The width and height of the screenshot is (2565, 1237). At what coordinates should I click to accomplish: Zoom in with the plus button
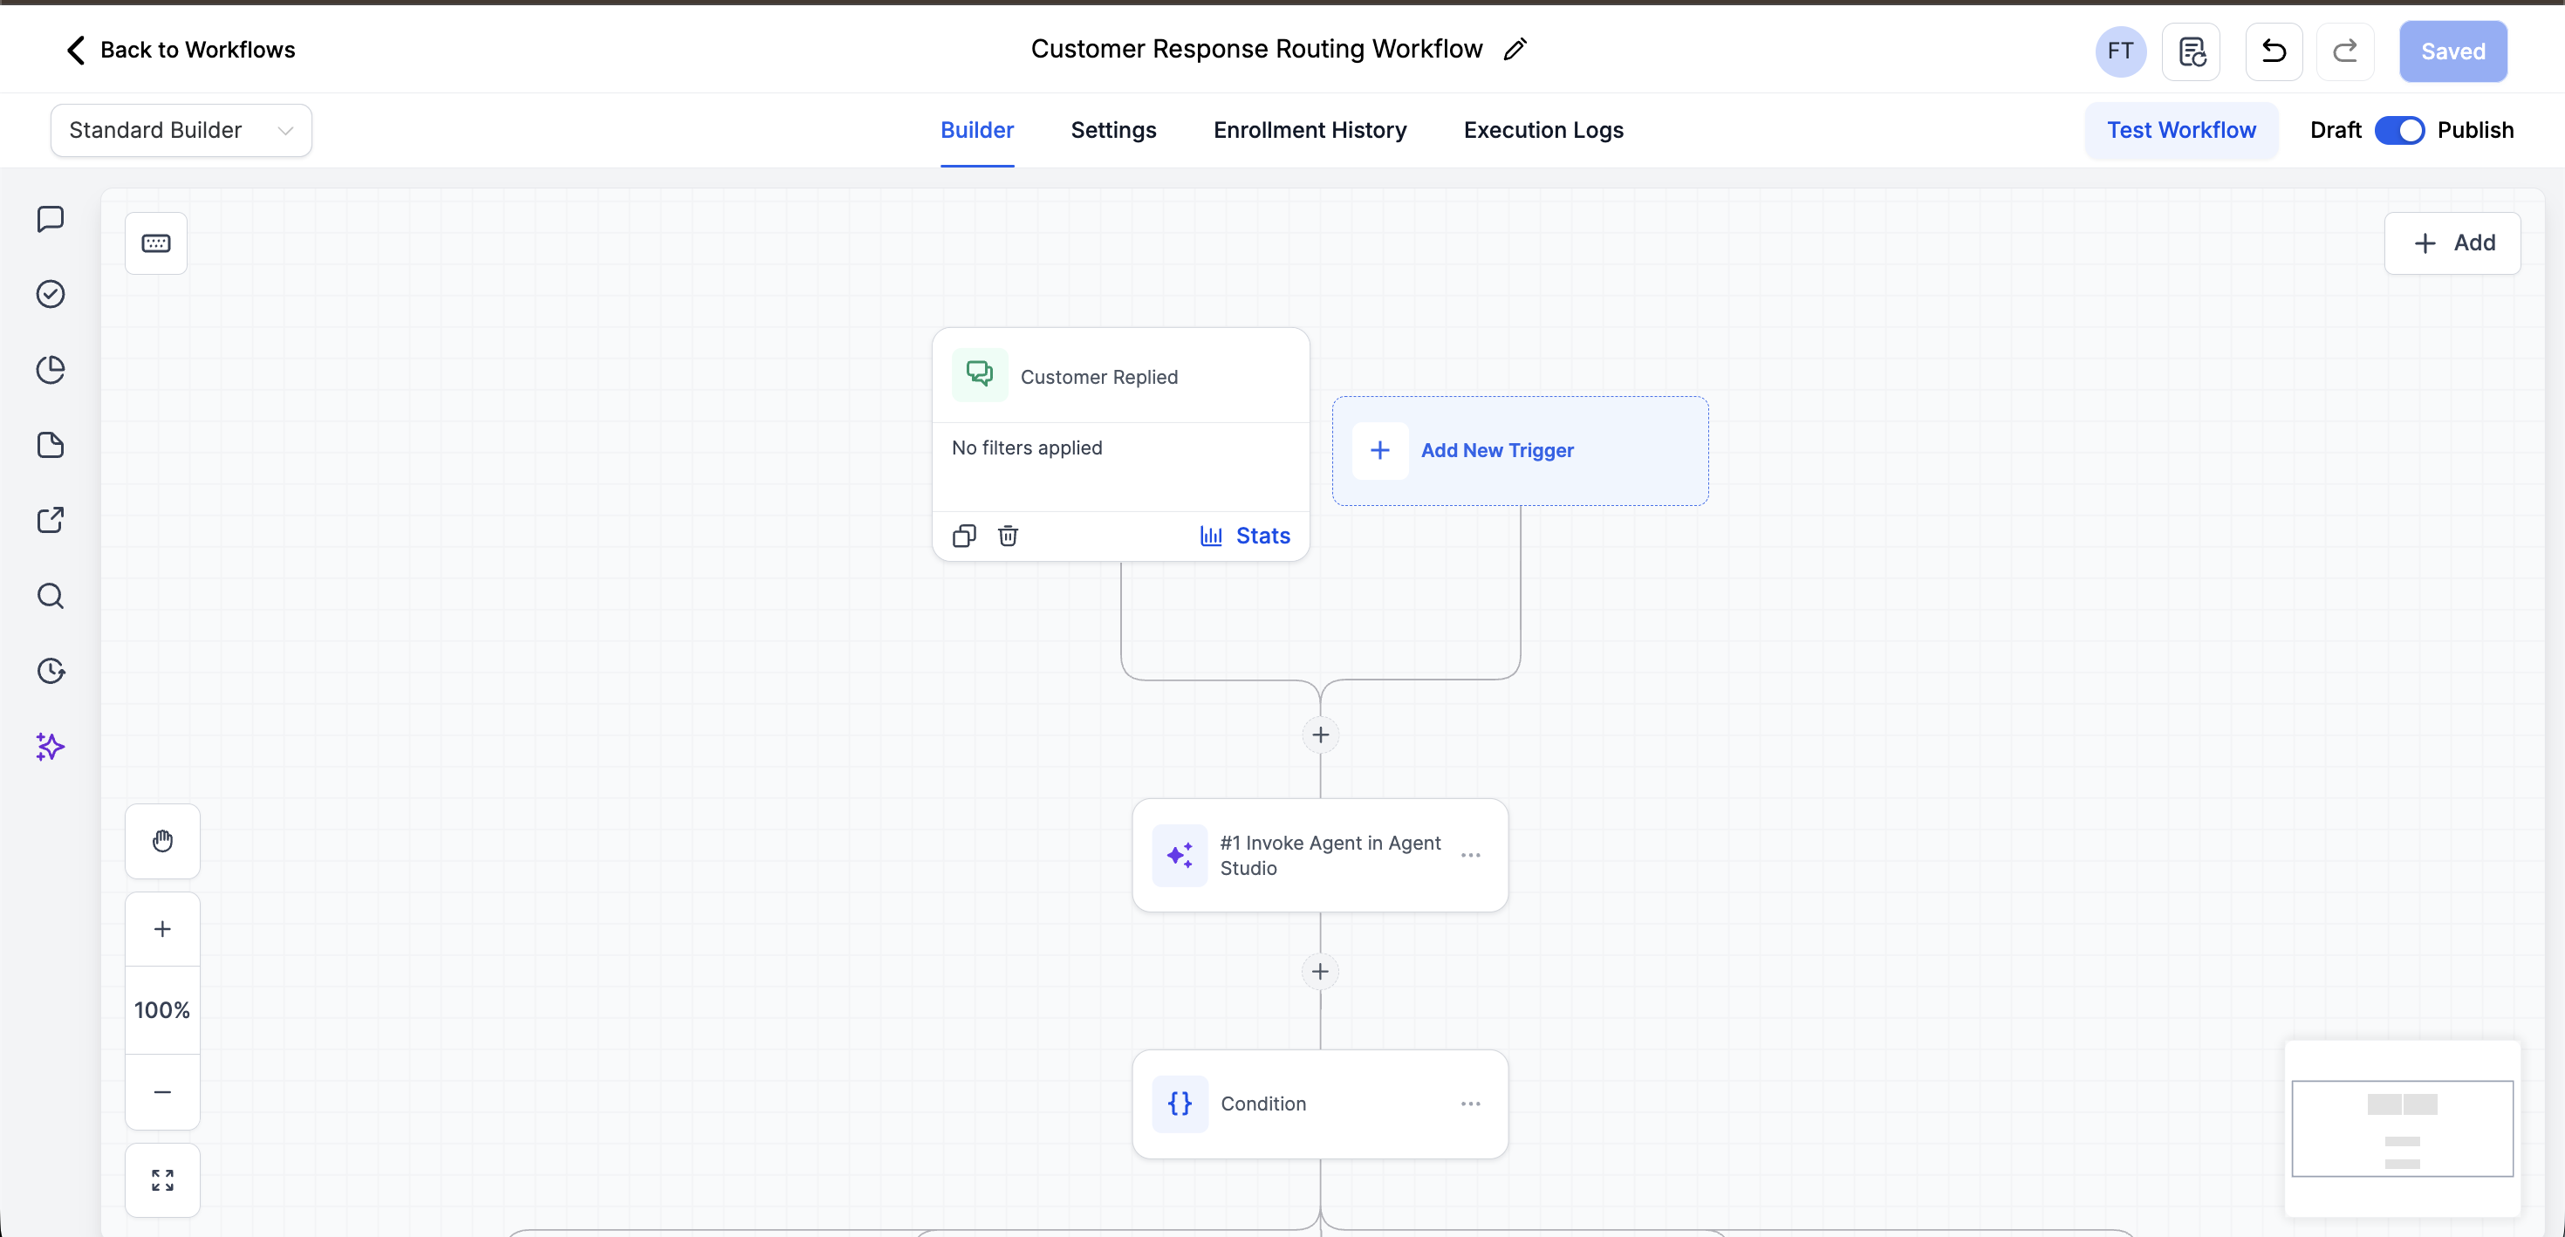point(162,929)
